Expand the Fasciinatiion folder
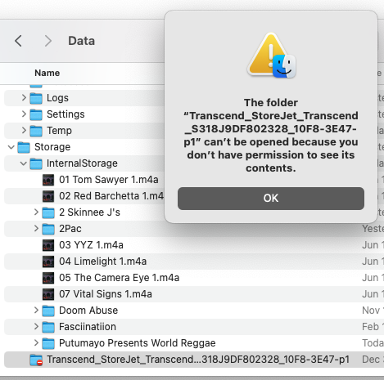This screenshot has height=380, width=384. tap(36, 326)
